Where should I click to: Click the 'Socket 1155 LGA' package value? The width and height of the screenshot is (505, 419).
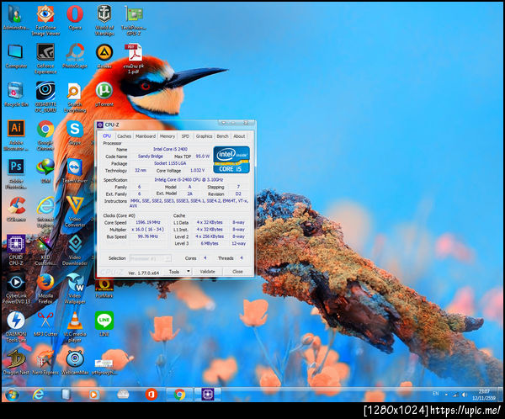170,163
